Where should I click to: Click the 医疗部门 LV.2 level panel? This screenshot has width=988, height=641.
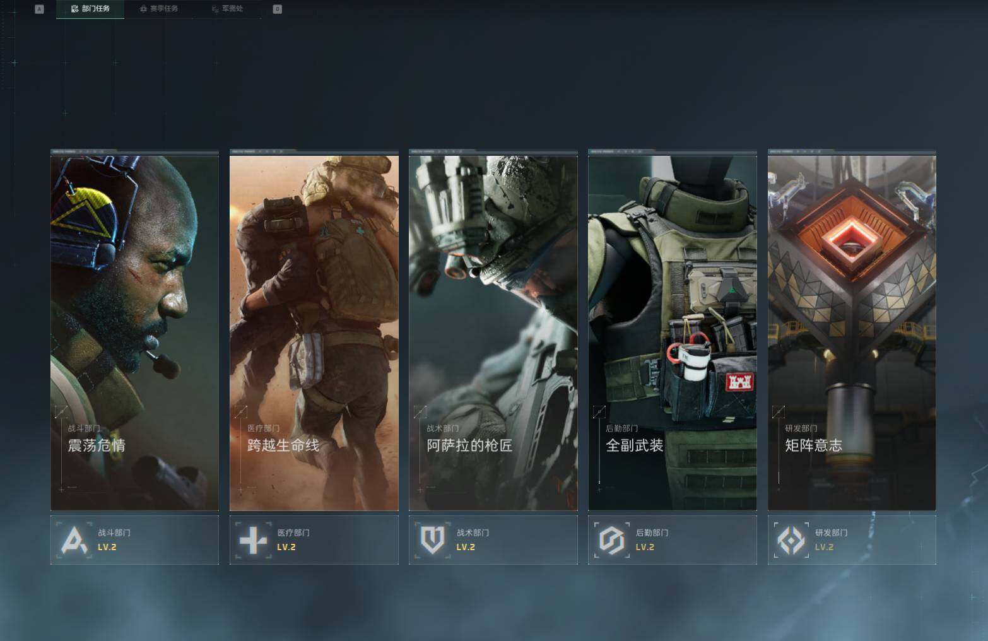tap(314, 540)
